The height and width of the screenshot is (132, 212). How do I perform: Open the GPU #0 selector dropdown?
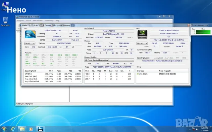pos(142,43)
